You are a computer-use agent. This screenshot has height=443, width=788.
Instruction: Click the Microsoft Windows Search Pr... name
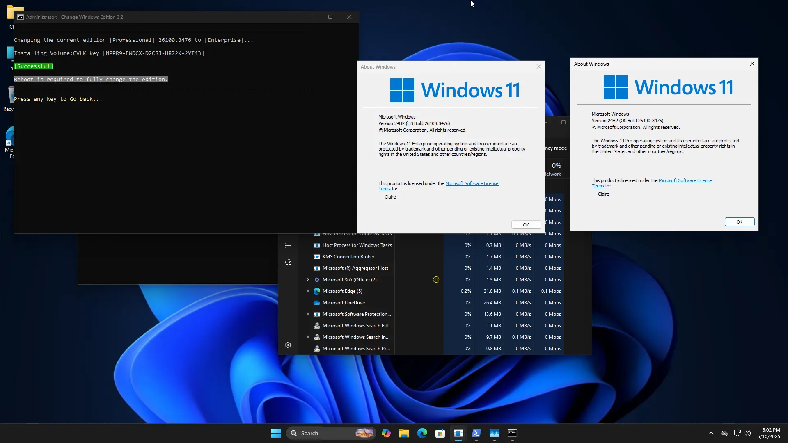(356, 349)
